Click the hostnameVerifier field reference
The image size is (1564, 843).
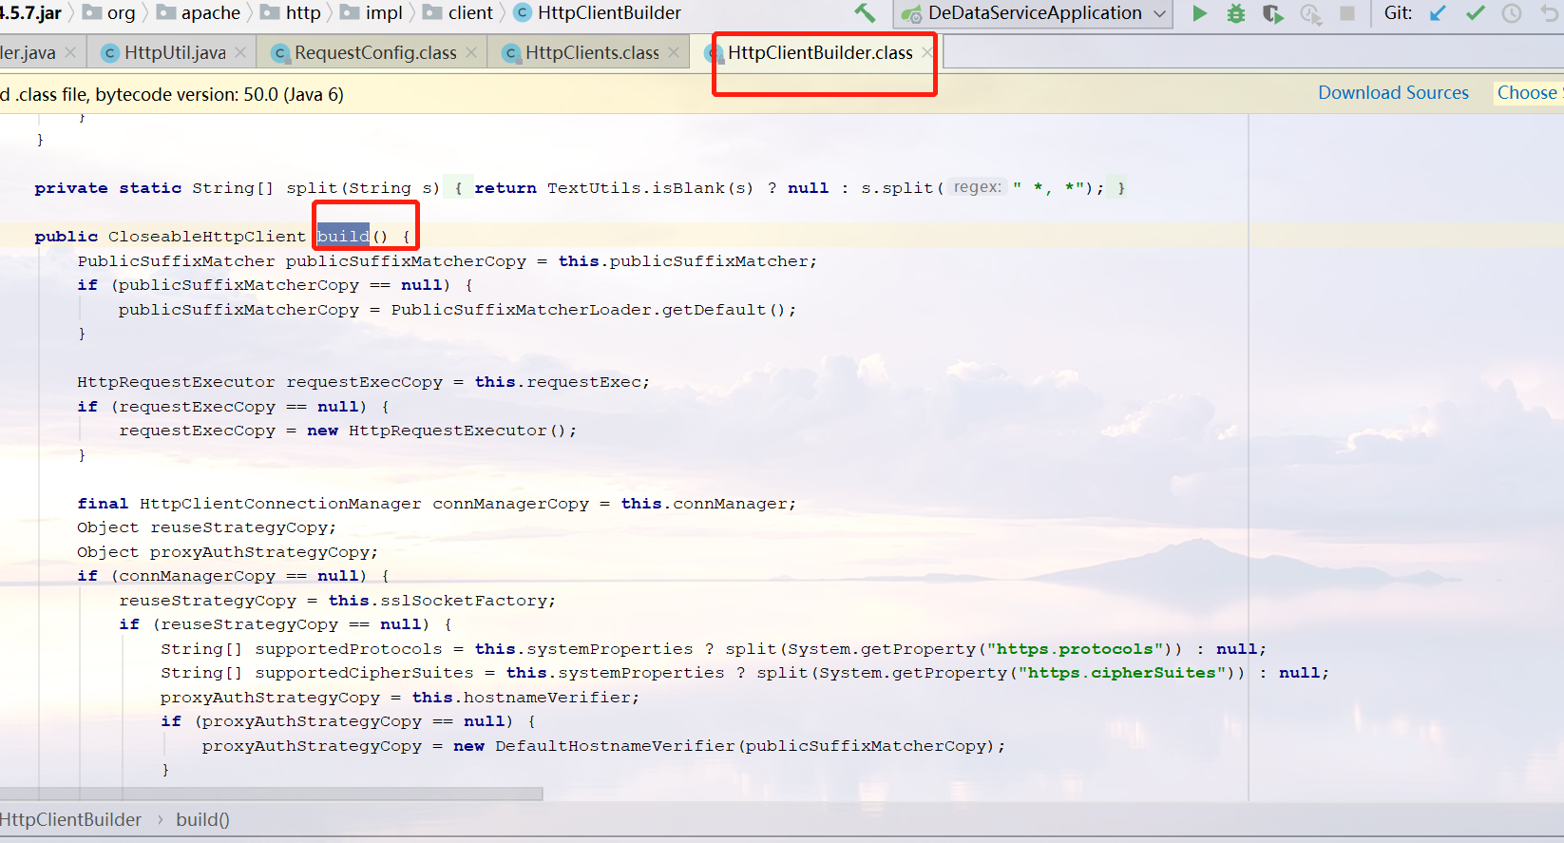(546, 698)
